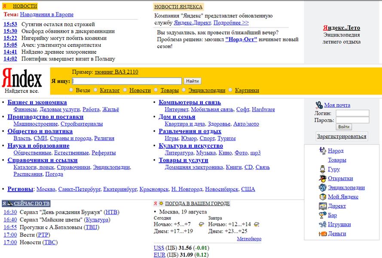Viewport: 382px width, 258px height.
Task: Open the Директ icon
Action: tap(323, 206)
